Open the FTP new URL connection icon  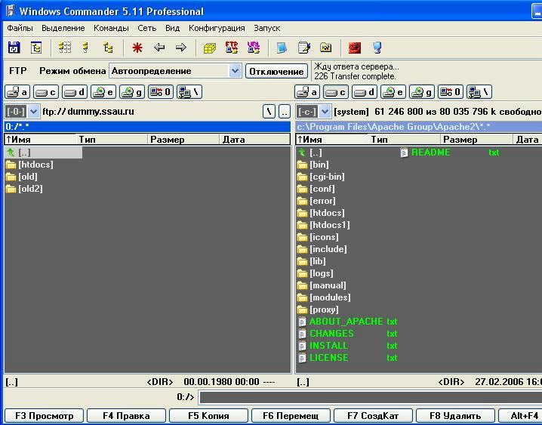coord(254,48)
